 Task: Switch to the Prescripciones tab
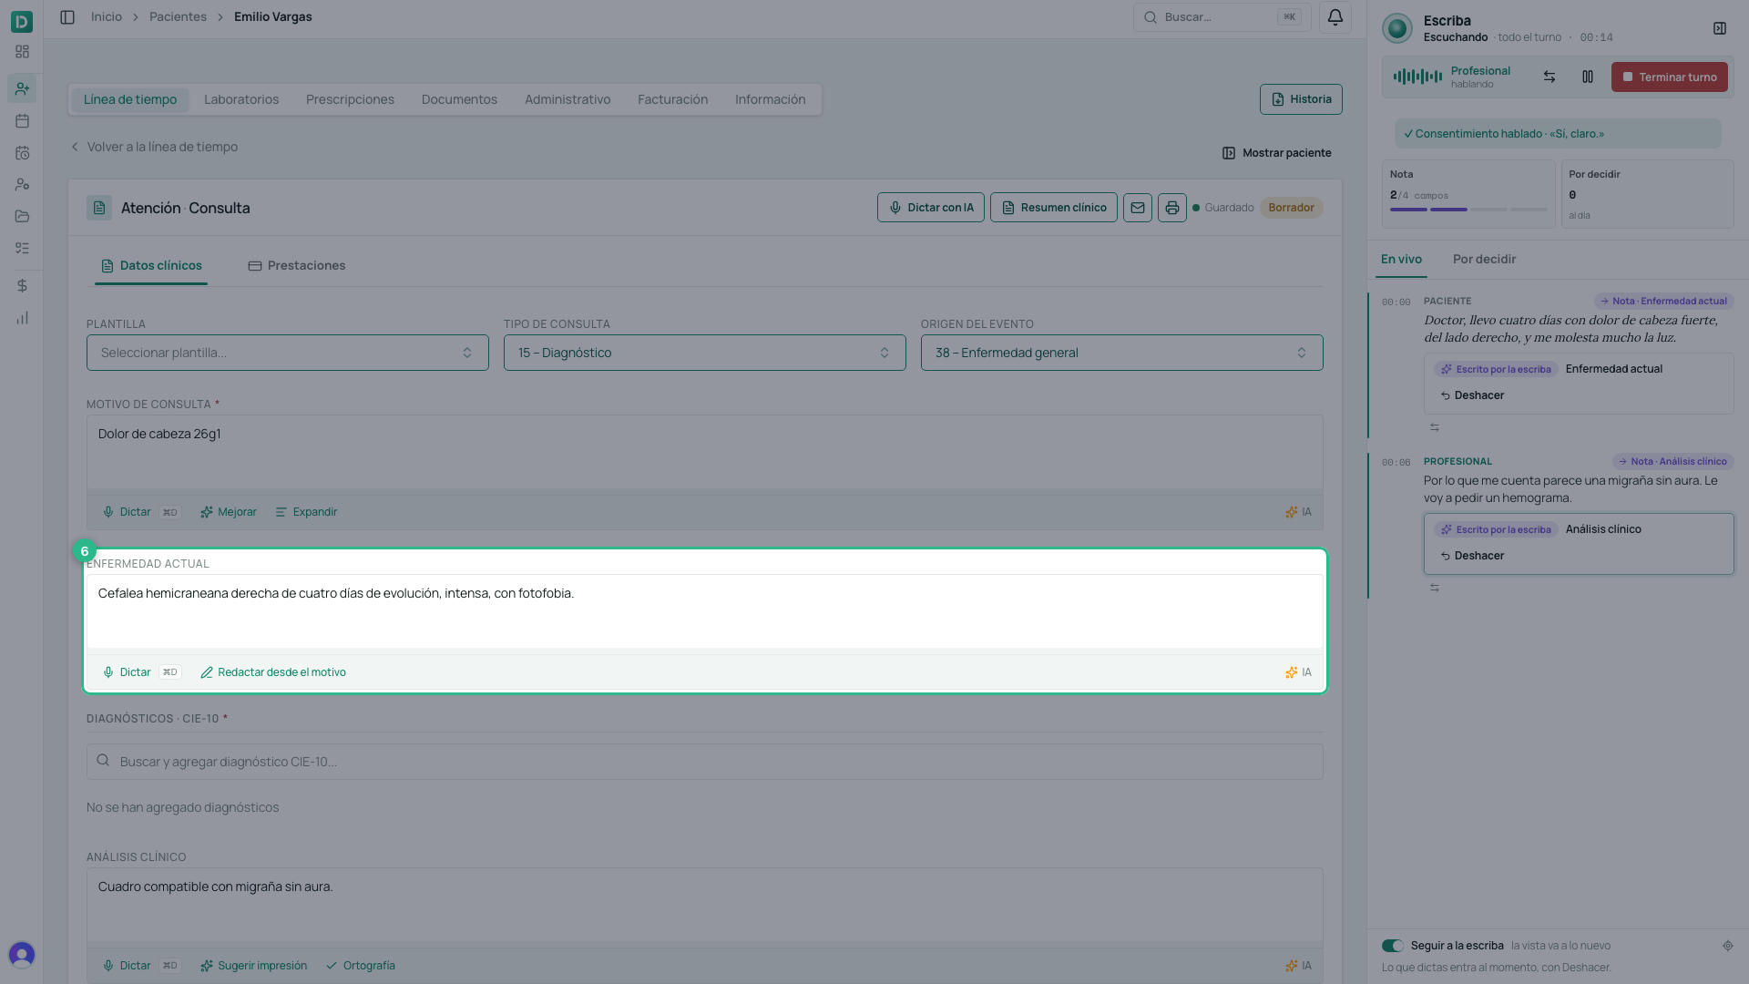pos(350,99)
